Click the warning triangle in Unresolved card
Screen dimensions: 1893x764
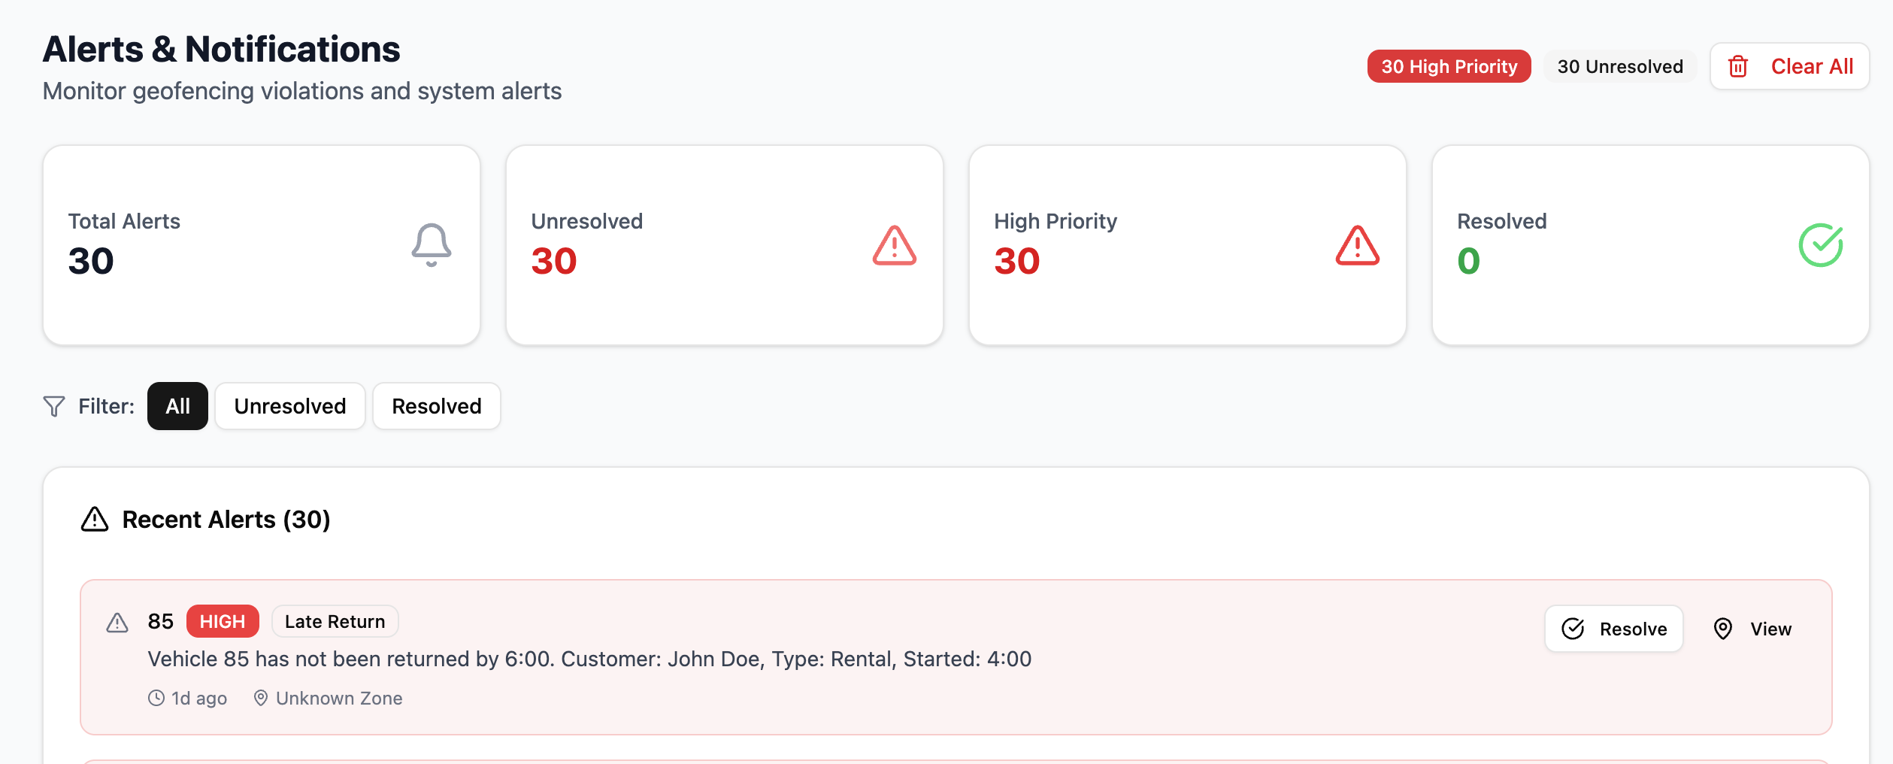tap(894, 246)
